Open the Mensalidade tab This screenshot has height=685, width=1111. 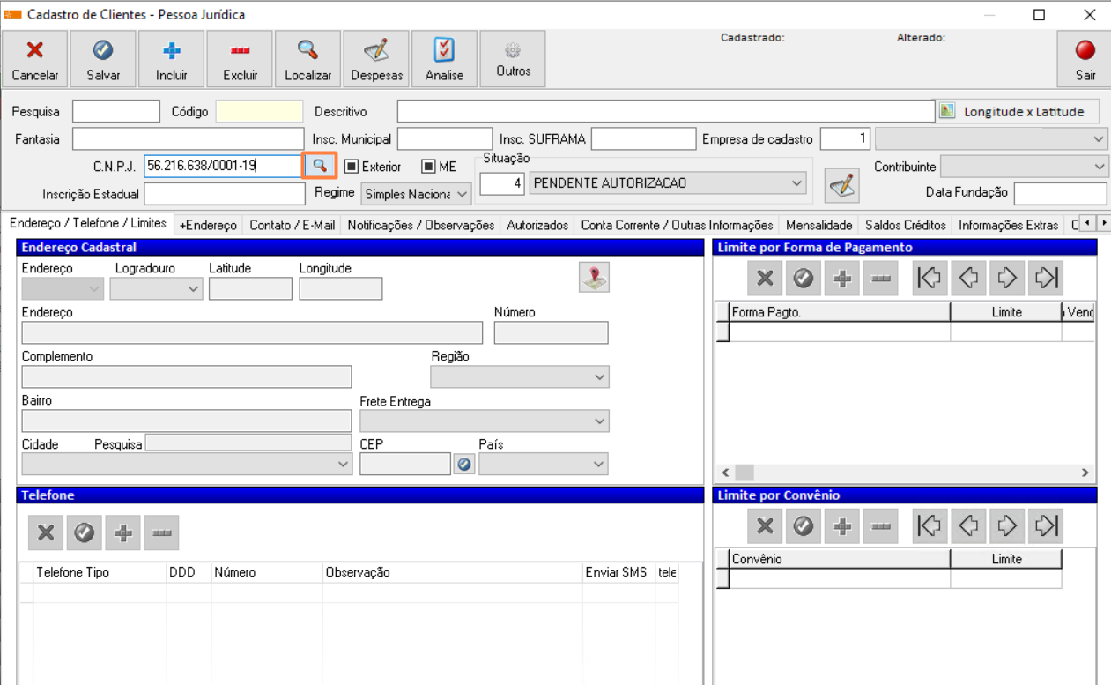(x=819, y=226)
